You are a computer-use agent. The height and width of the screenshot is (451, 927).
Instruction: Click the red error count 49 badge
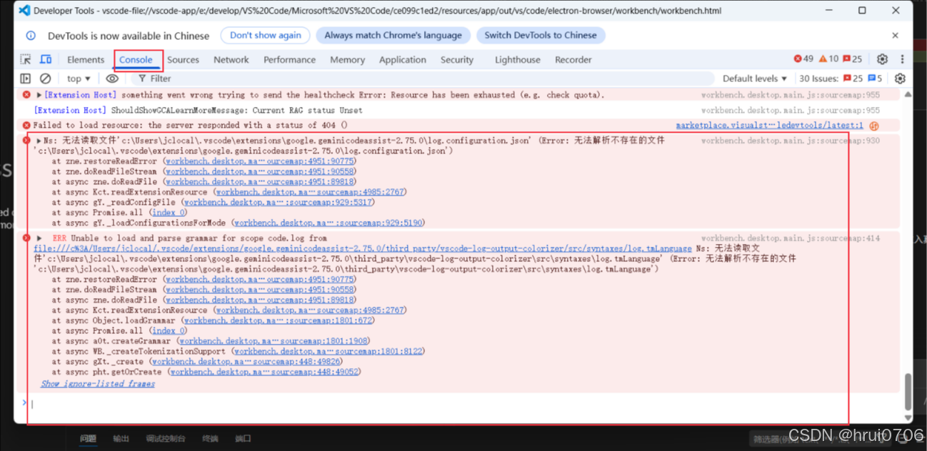803,59
